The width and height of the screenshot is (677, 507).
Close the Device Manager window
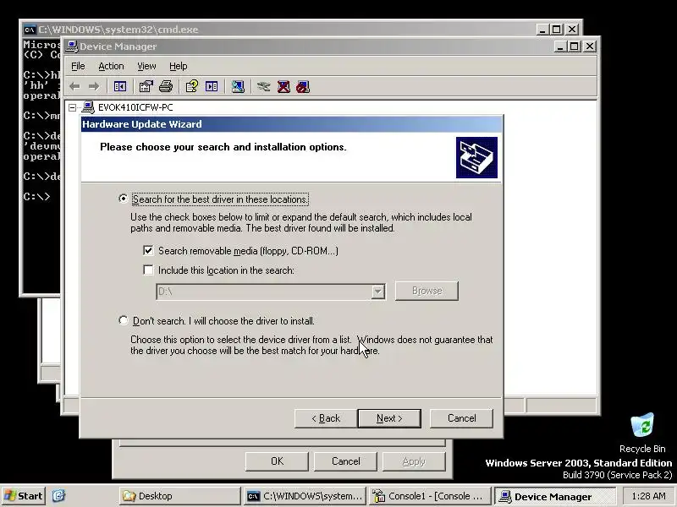(x=590, y=46)
